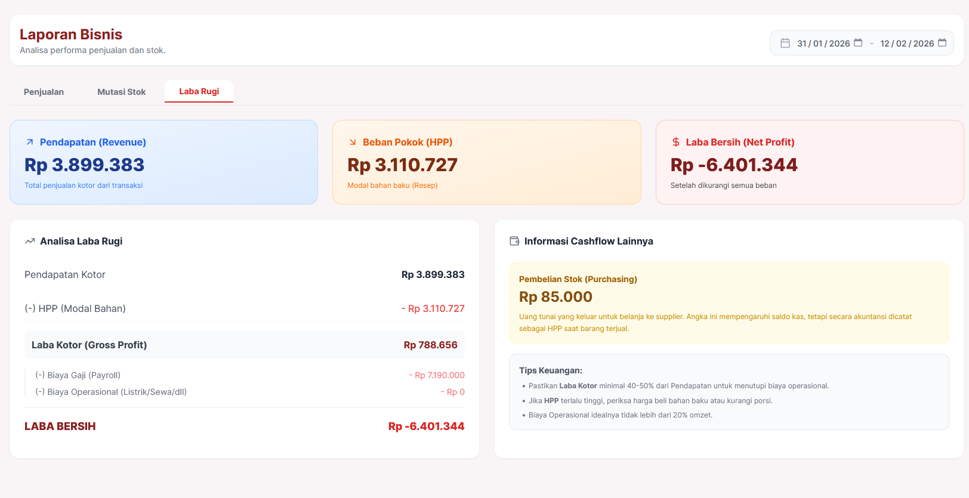Click the Biaya Gaji (Payroll) line item
This screenshot has width=969, height=498.
pos(245,375)
